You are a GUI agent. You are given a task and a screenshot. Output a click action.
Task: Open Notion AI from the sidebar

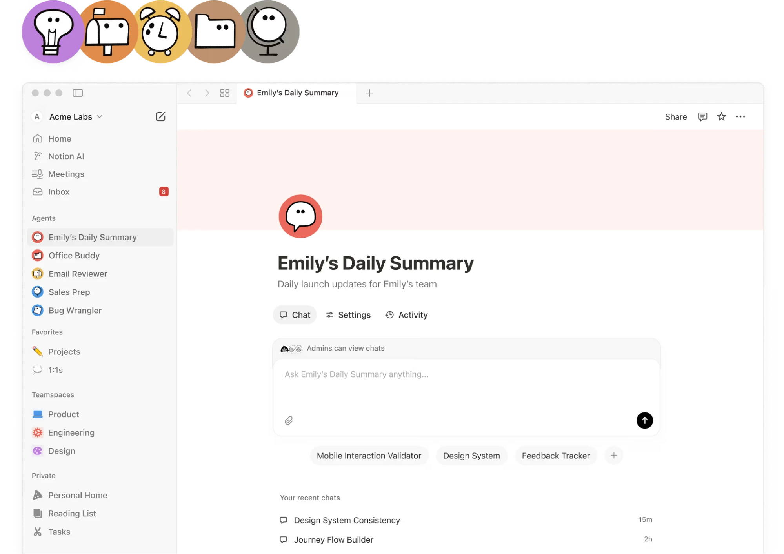click(x=66, y=156)
